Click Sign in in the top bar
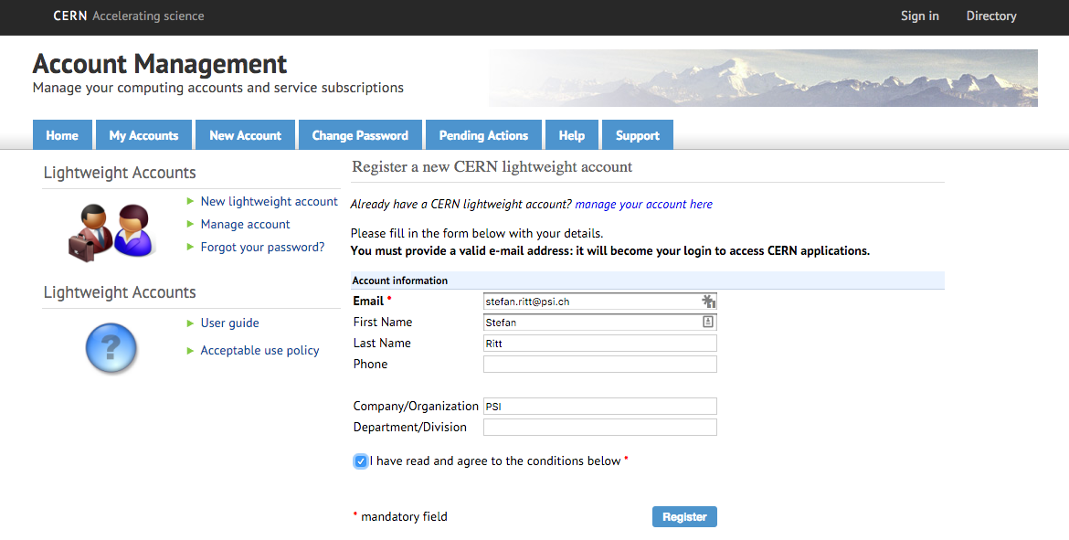 click(x=920, y=16)
